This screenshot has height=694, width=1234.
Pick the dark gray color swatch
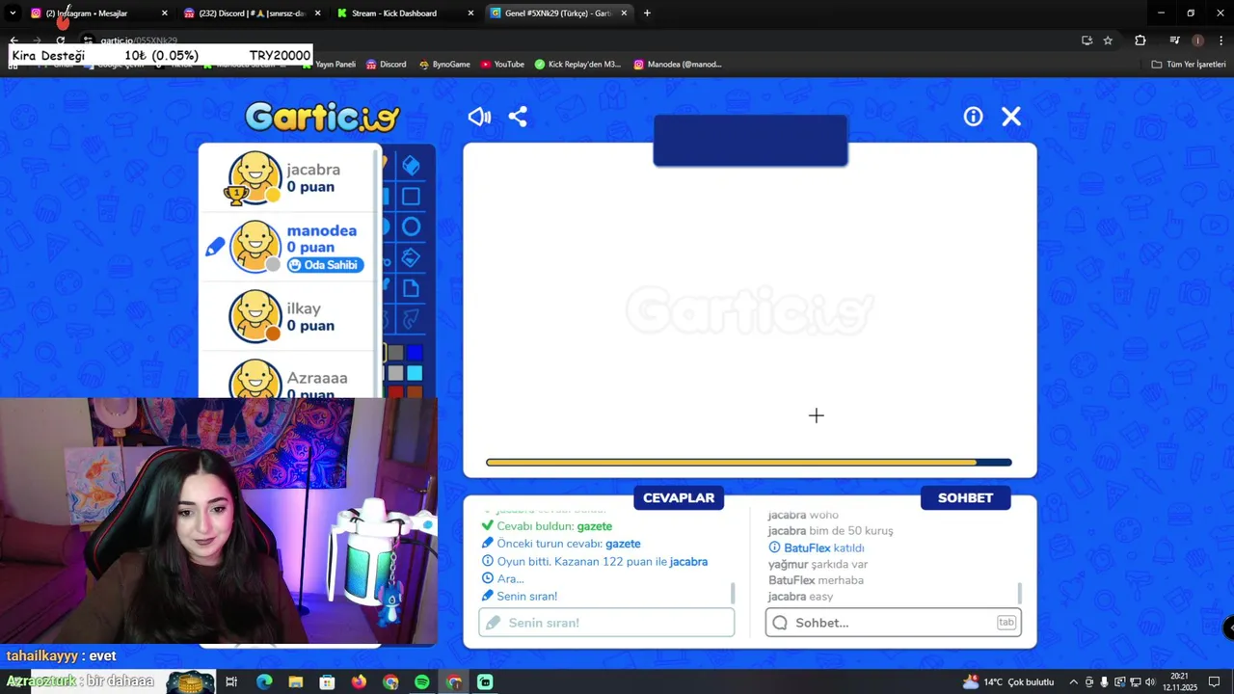395,354
